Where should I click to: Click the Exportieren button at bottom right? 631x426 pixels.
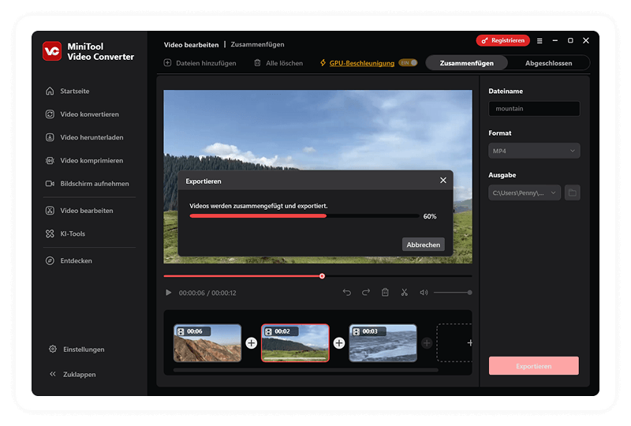pos(534,365)
